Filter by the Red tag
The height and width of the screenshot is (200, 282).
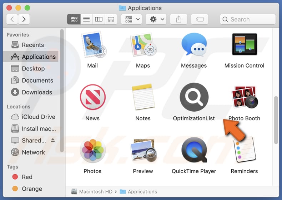point(31,177)
